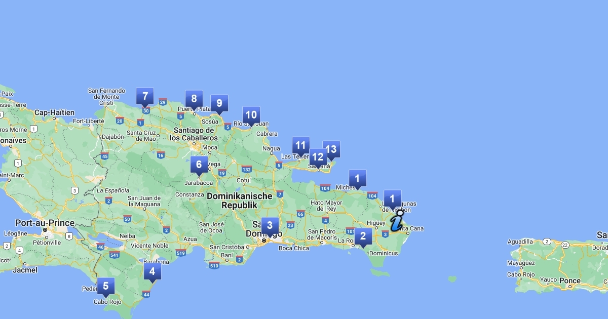
Task: Select marker 5 above Cabo Rojo
Action: coord(105,286)
